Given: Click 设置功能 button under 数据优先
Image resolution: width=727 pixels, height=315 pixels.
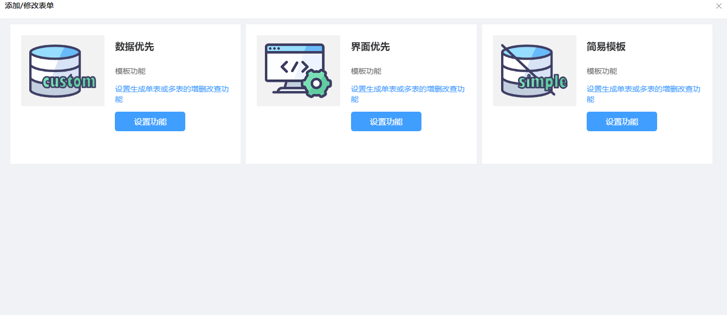Looking at the screenshot, I should (150, 121).
